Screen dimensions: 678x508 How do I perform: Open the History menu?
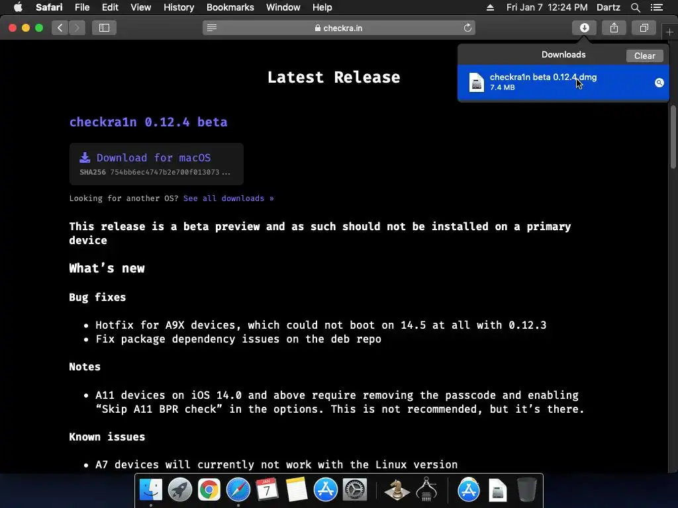pos(179,7)
